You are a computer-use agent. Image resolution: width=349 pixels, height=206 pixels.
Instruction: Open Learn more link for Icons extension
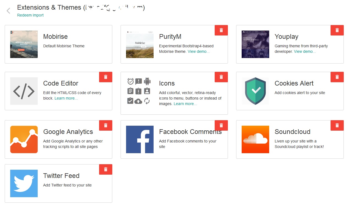(185, 104)
